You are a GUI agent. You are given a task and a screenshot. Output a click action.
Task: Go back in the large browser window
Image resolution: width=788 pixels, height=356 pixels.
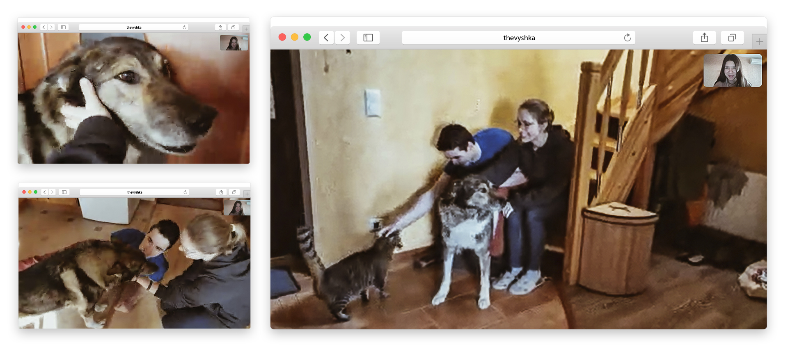click(326, 38)
